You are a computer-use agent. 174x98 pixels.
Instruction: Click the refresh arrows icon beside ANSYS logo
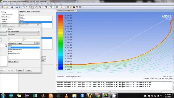coord(71,7)
